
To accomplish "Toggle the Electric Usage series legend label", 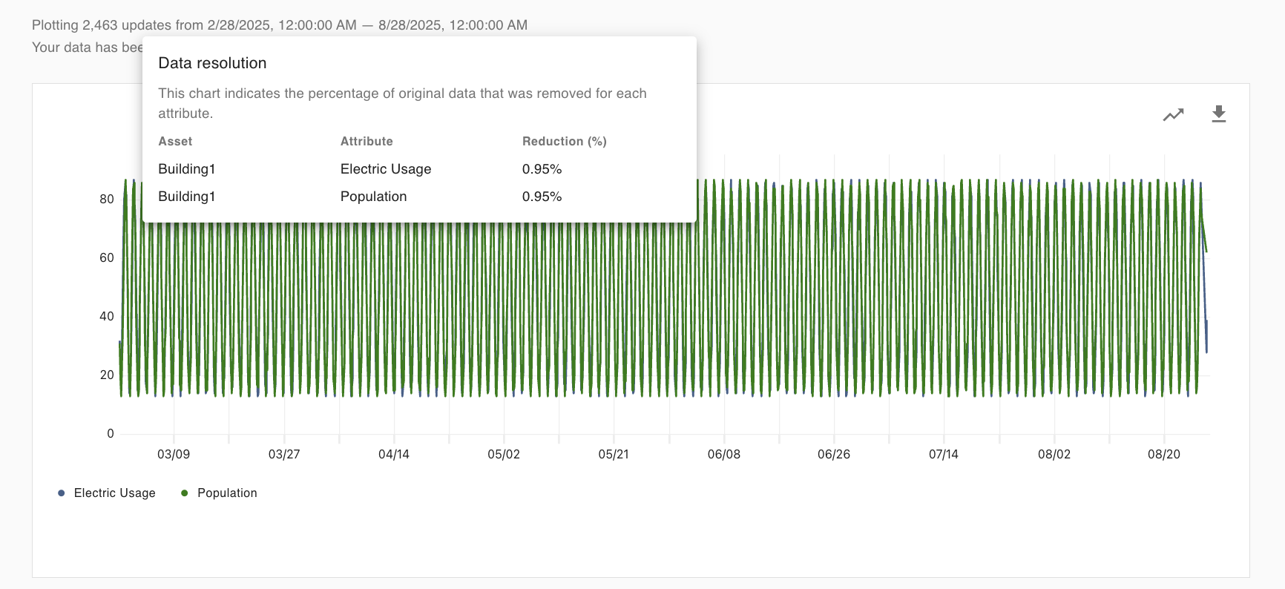I will [114, 493].
